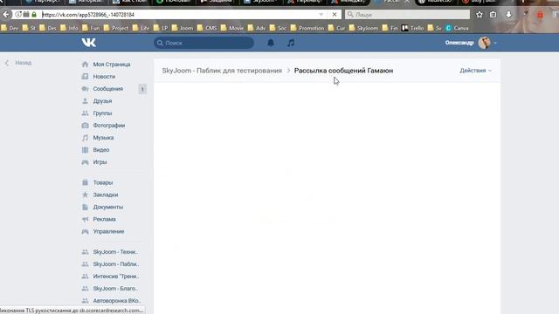Open the address bar history dropdown
559x314 pixels.
pos(321,15)
